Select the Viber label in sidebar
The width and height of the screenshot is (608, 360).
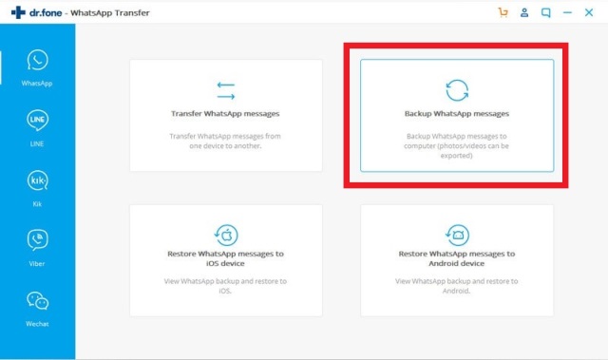click(x=37, y=263)
